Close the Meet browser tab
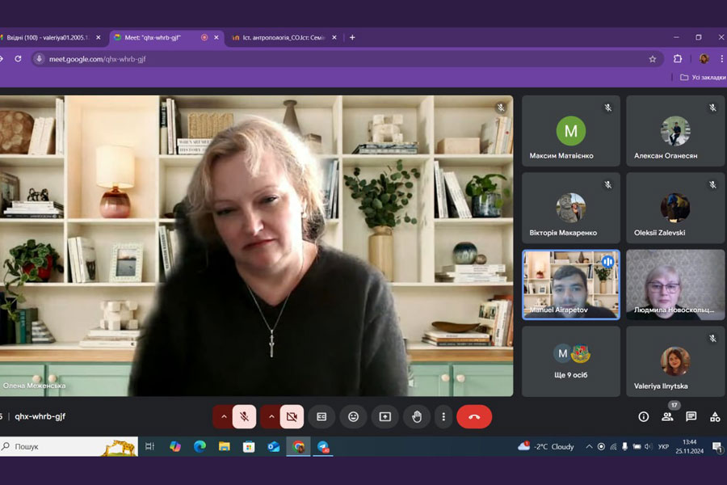Viewport: 727px width, 485px height. pyautogui.click(x=216, y=38)
